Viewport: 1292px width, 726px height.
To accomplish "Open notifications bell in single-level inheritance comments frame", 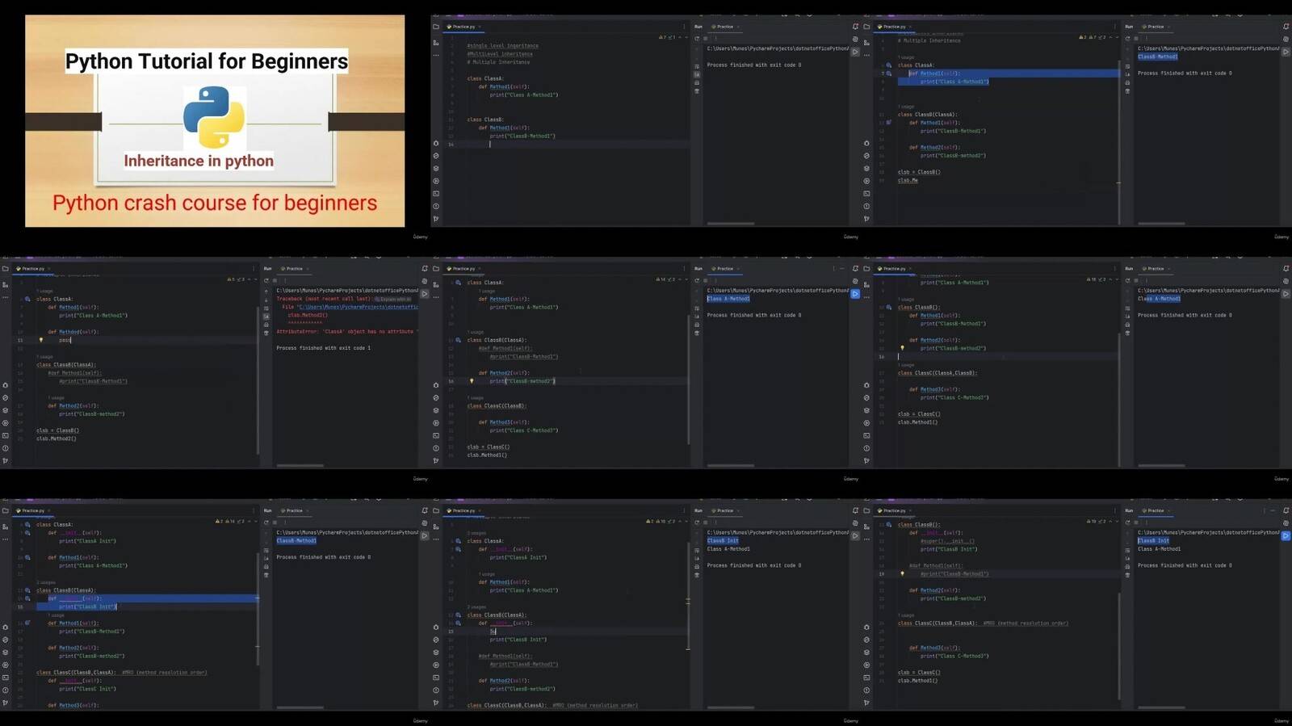I will [855, 27].
